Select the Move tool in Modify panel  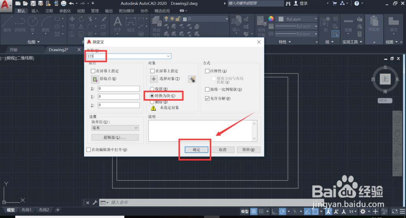point(72,19)
